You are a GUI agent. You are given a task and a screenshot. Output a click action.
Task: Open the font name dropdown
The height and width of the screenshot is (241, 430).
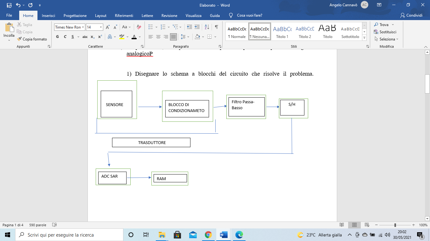coord(83,27)
